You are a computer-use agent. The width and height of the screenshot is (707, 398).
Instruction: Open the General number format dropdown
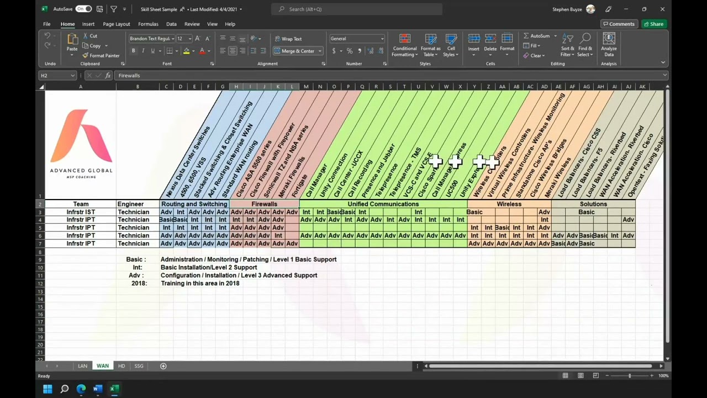(382, 39)
